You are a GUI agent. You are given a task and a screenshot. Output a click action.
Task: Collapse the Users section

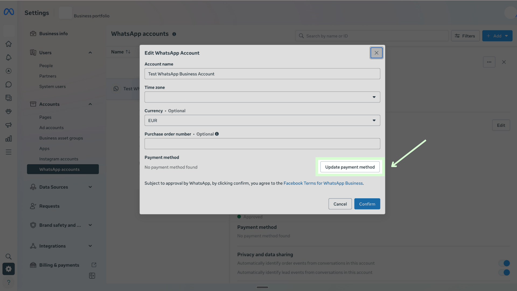[x=90, y=53]
